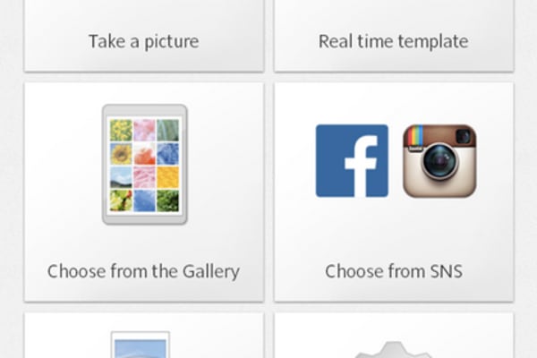This screenshot has width=537, height=358.
Task: Select the green grass thumbnail
Action: tap(168, 130)
